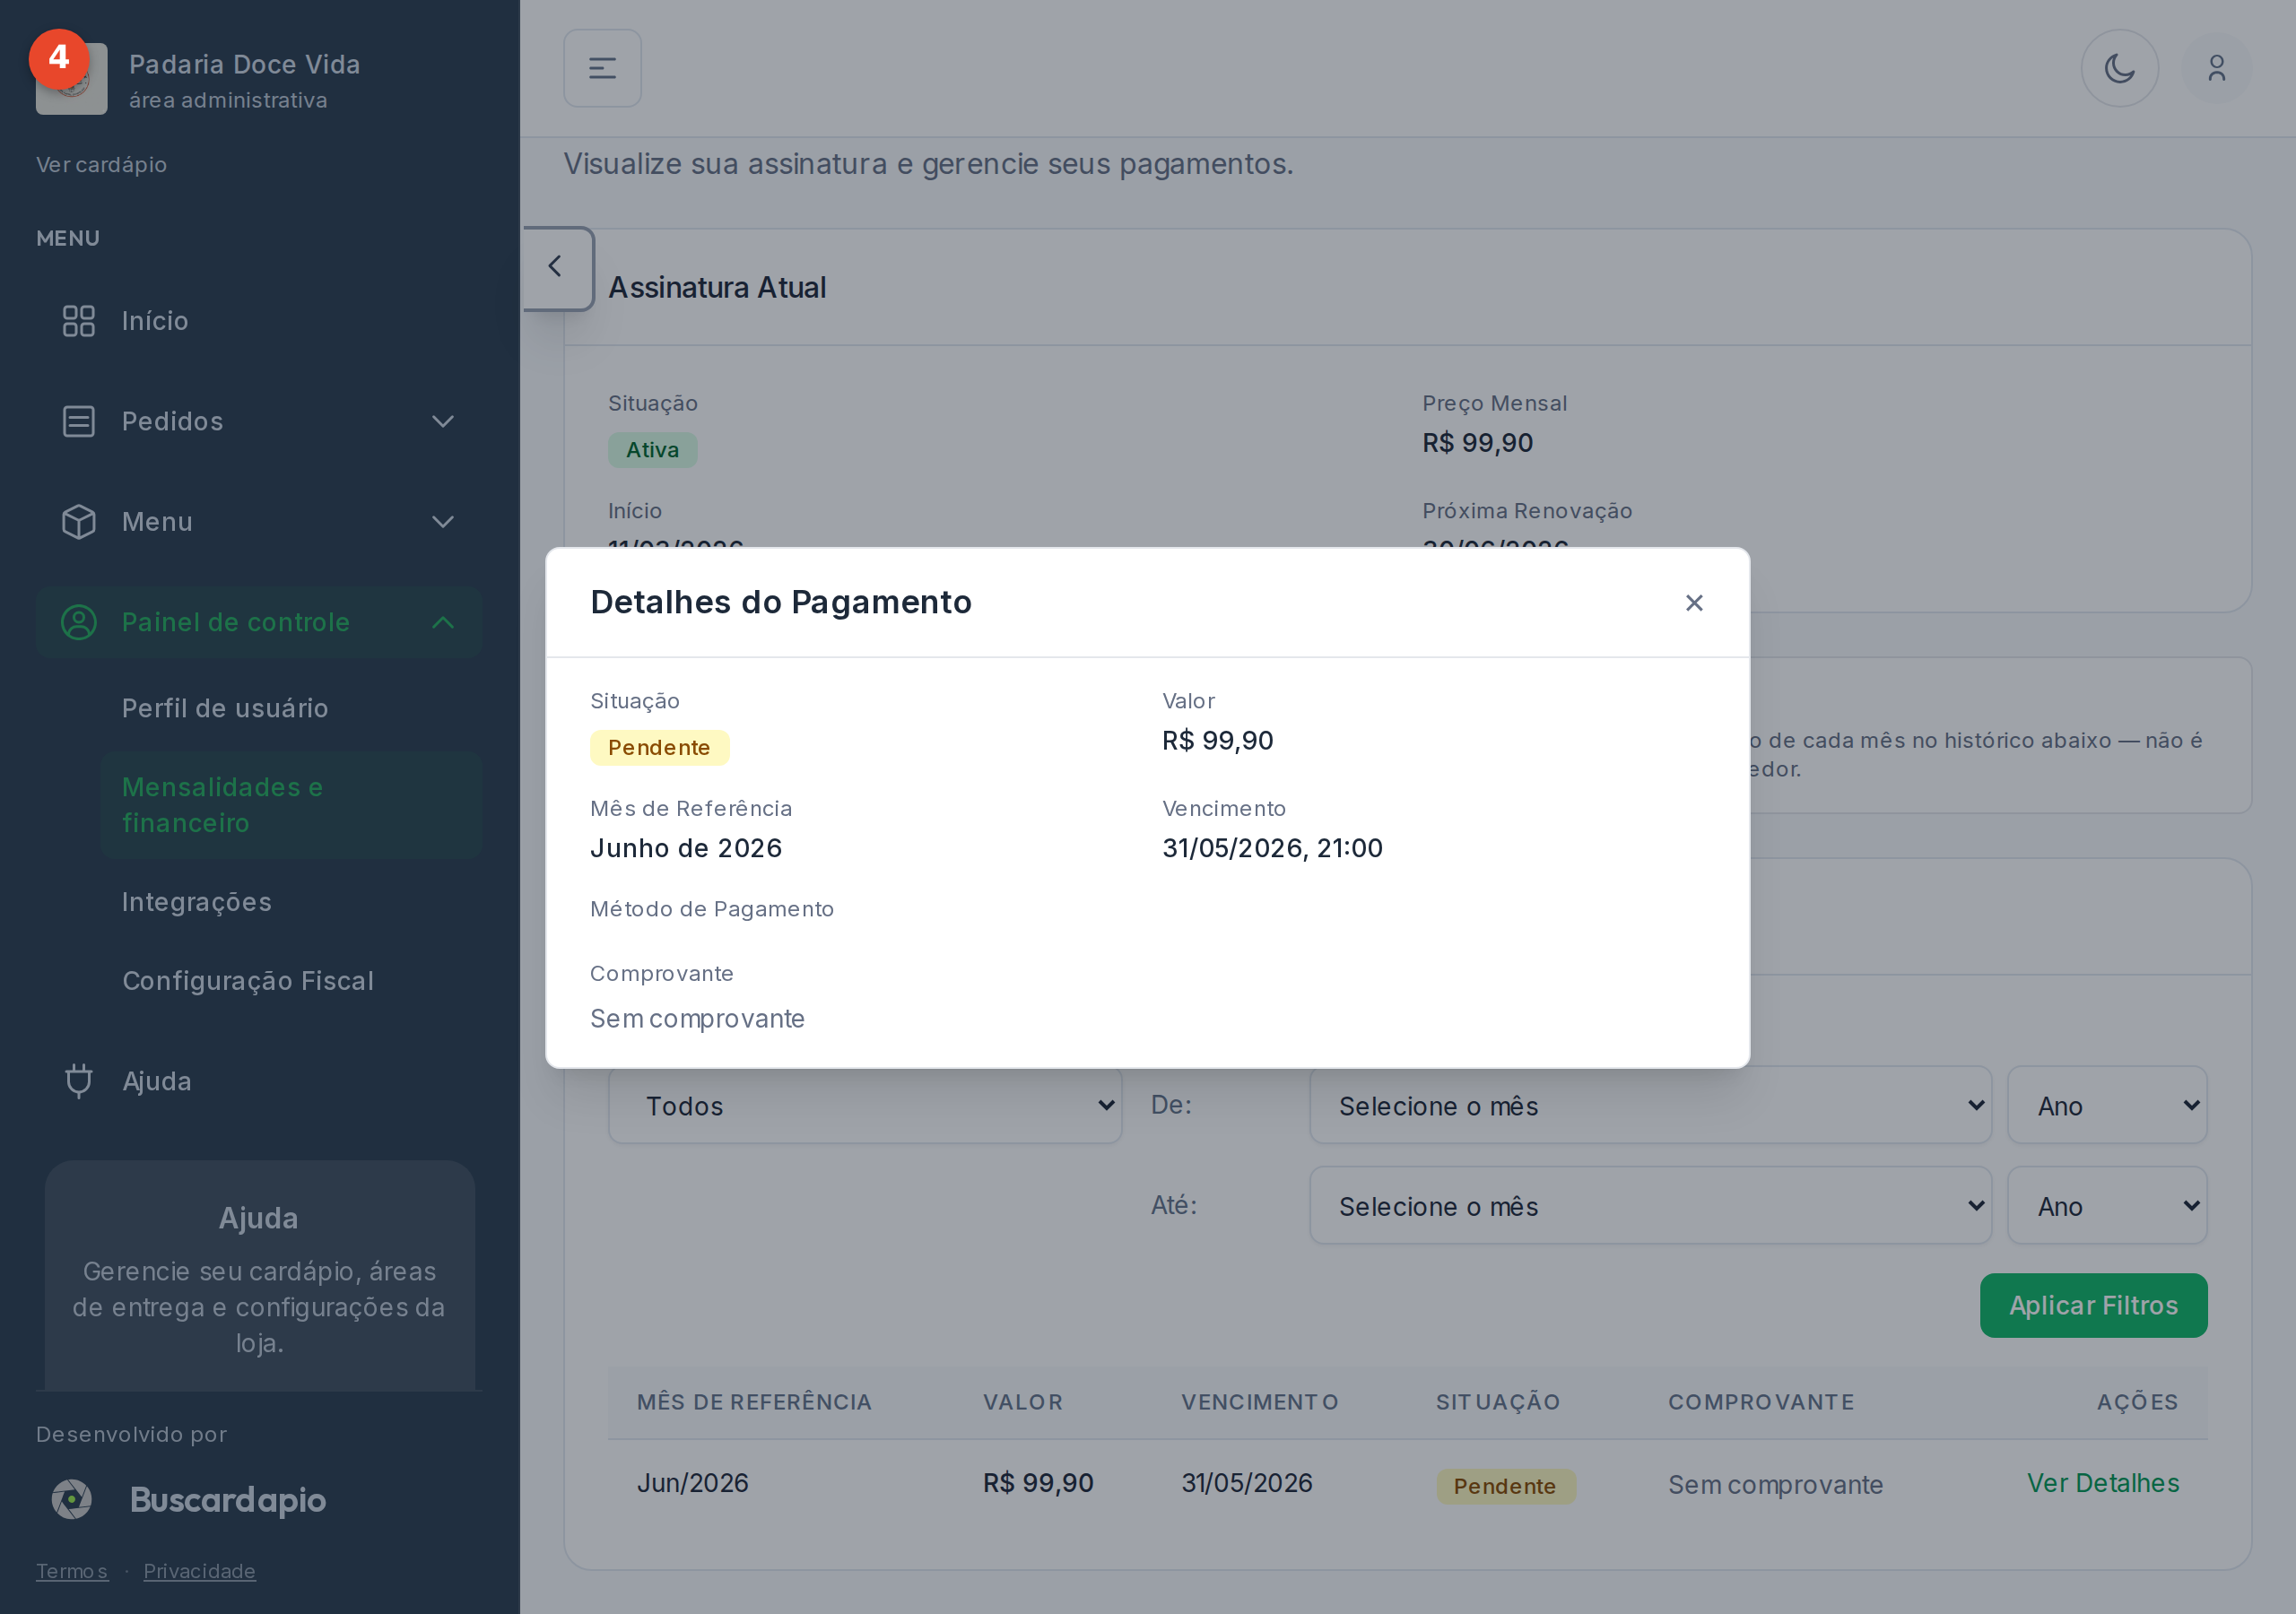Close the Detalhes do Pagamento dialog
The image size is (2296, 1614).
point(1693,603)
